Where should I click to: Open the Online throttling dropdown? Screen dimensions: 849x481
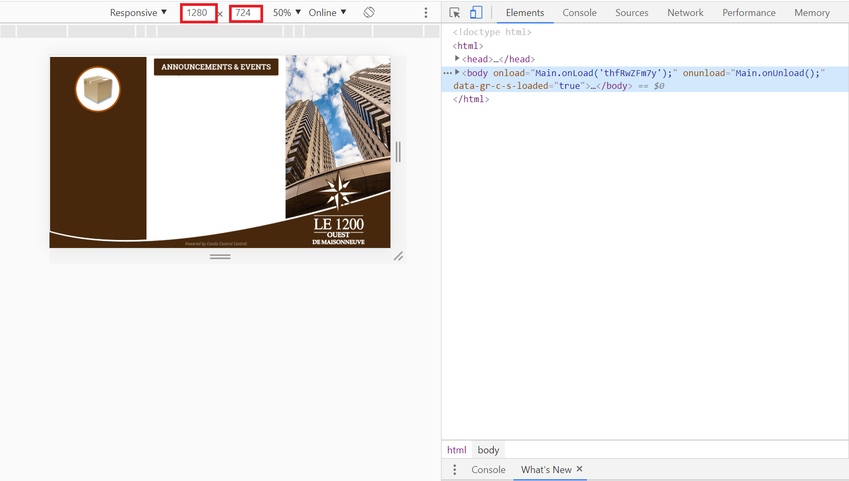coord(328,13)
